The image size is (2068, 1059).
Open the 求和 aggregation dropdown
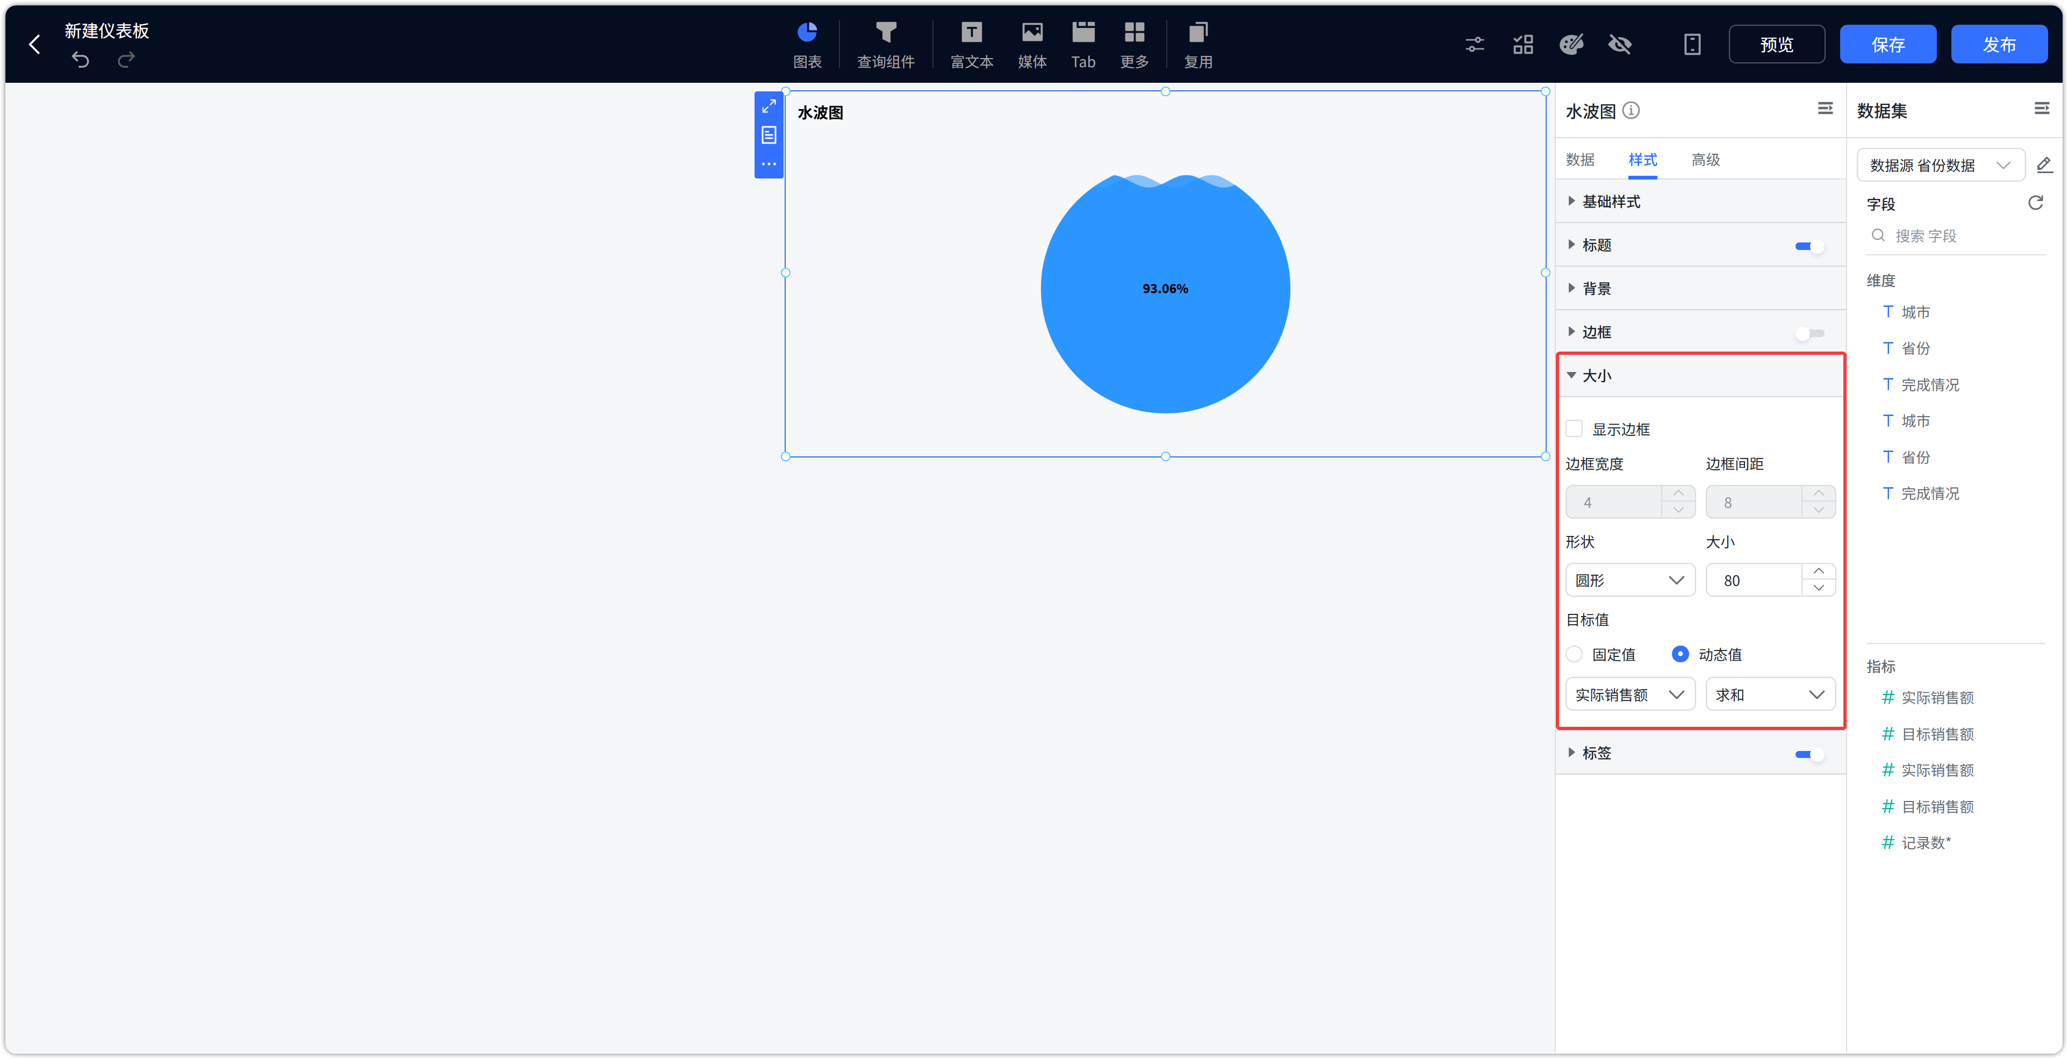coord(1770,695)
